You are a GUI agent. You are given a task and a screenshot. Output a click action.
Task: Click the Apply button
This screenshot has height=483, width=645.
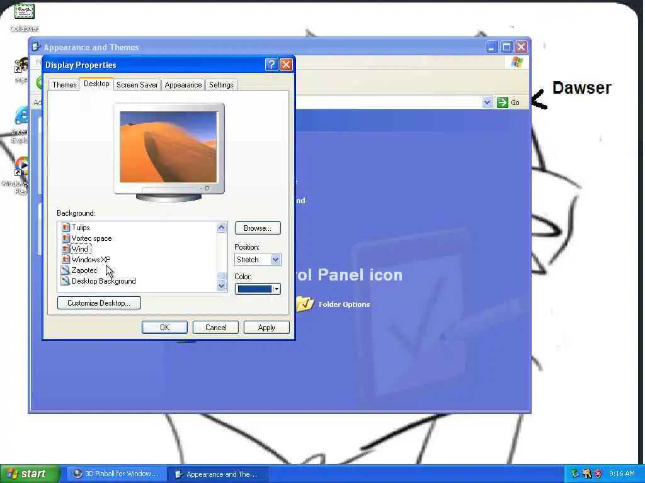tap(266, 327)
